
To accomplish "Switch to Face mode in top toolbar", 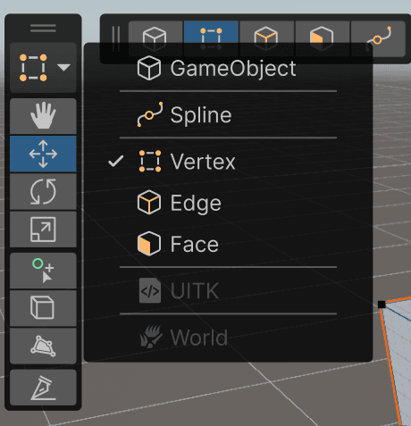I will [322, 38].
